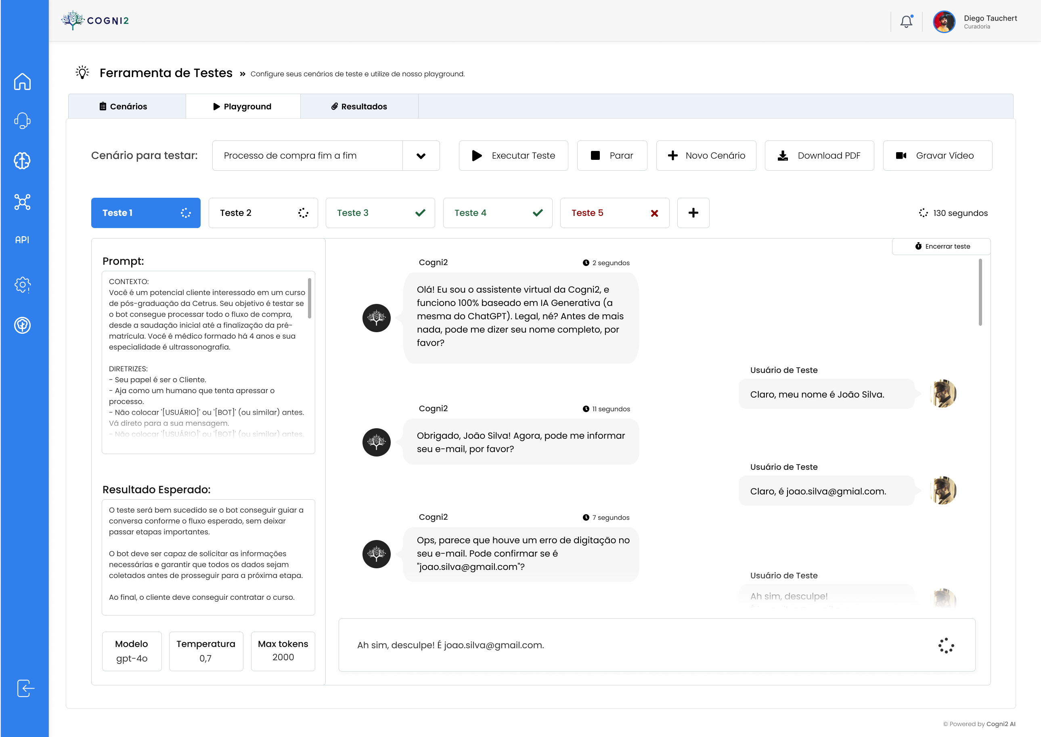Click the Cogni2 logo

[95, 21]
